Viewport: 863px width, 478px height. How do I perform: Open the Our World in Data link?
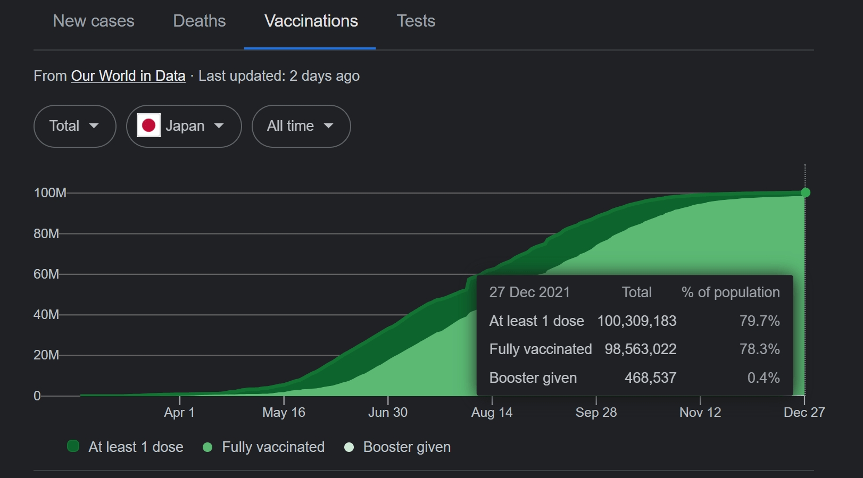[x=128, y=76]
